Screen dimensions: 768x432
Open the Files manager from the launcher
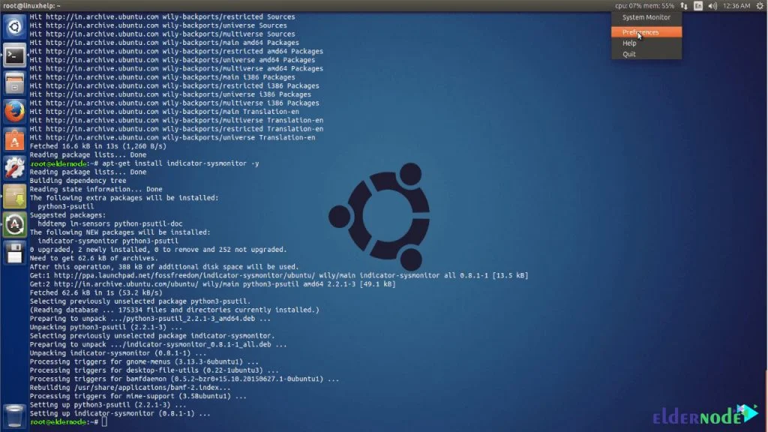coord(14,83)
